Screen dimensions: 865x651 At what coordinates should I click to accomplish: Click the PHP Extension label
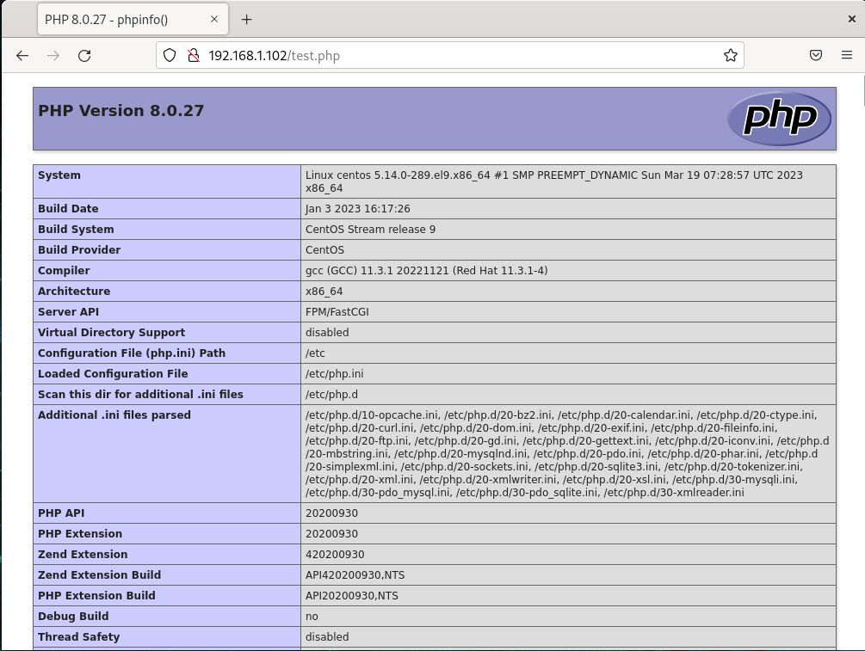80,533
